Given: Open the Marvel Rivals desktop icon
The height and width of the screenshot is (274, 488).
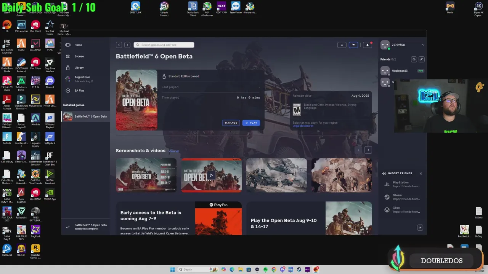Looking at the screenshot, I should pyautogui.click(x=35, y=102).
